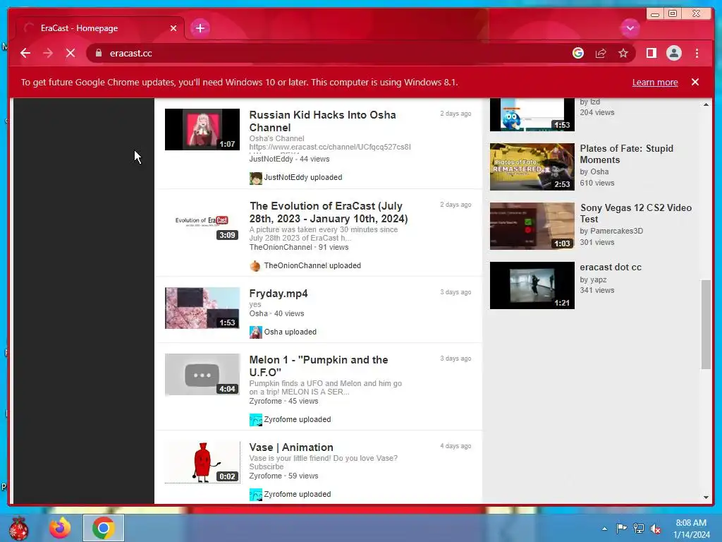Bookmark this page with the star

point(623,53)
